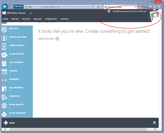Click the browser Home icon

point(150,6)
